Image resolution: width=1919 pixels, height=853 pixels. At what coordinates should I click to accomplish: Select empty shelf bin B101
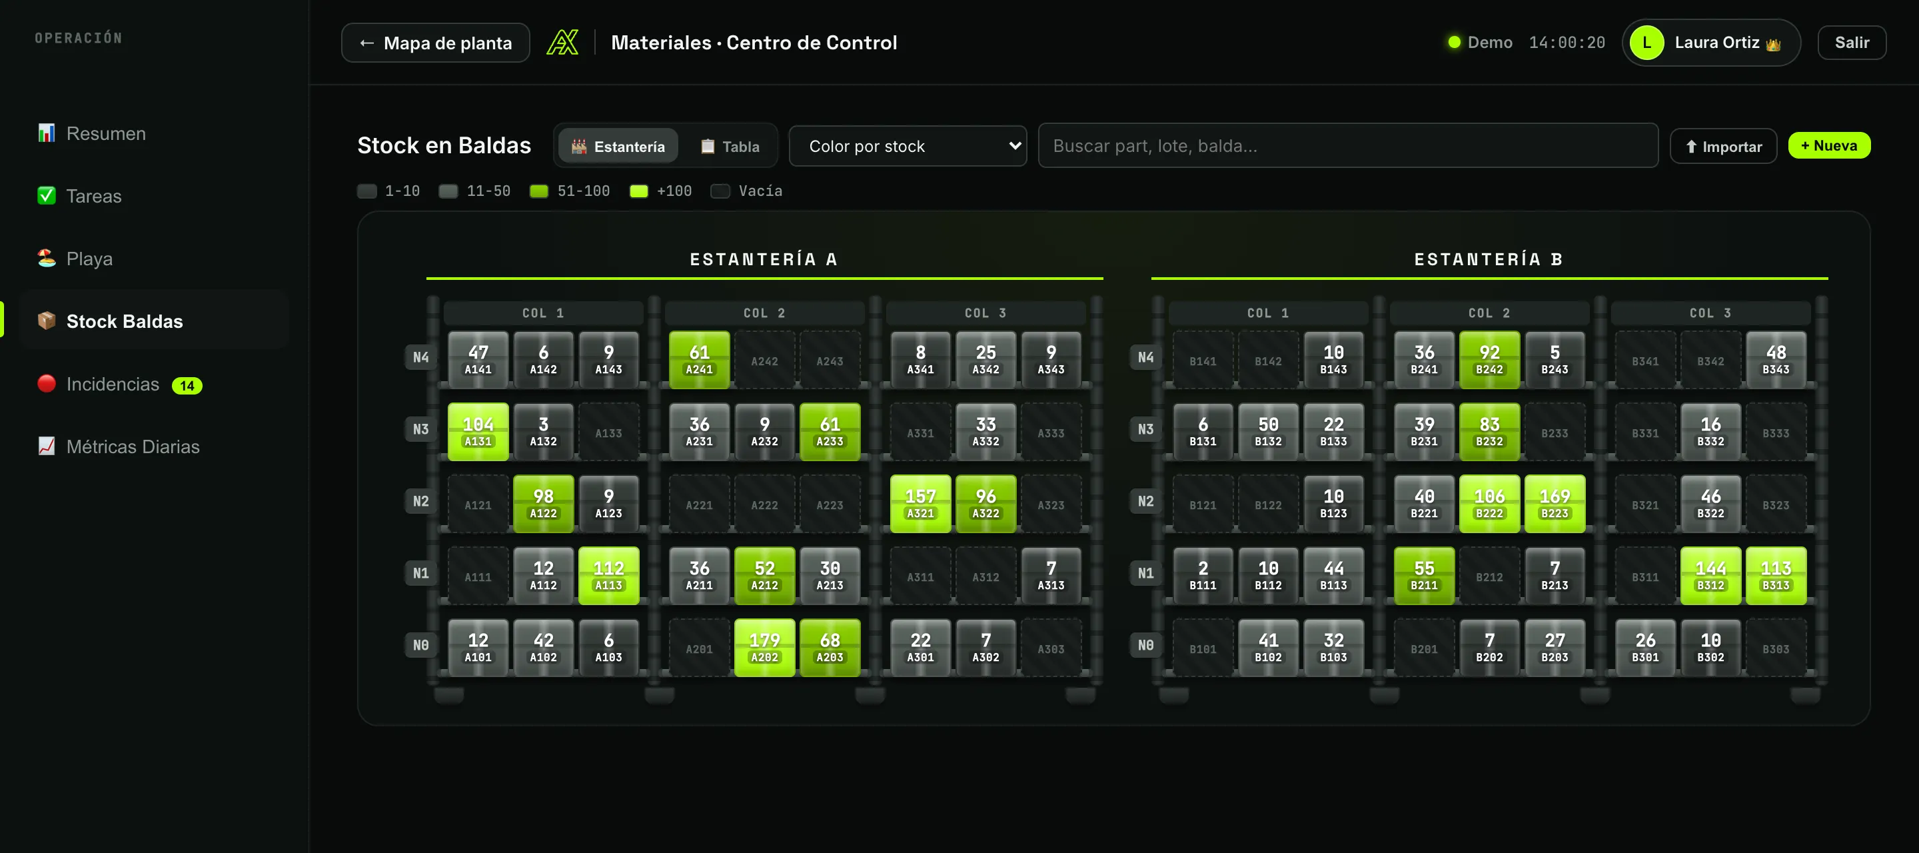pos(1203,648)
